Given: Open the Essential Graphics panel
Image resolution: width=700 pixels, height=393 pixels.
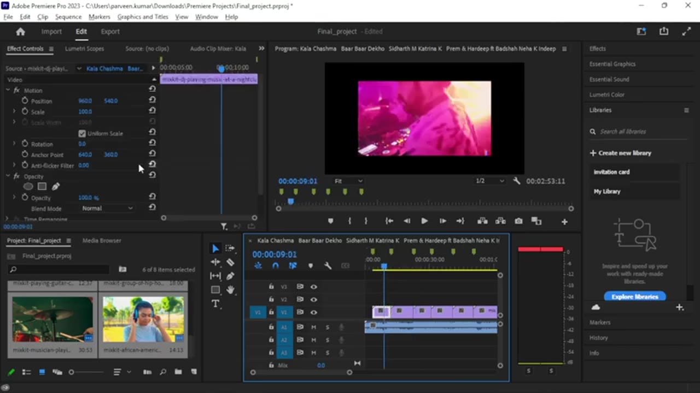Looking at the screenshot, I should [612, 64].
